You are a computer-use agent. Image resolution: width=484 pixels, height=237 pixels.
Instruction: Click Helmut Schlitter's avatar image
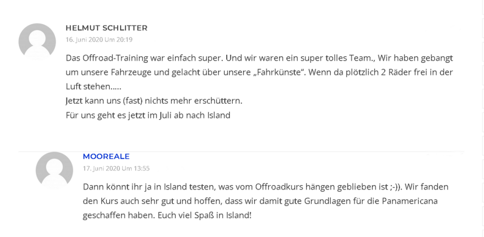pos(37,42)
